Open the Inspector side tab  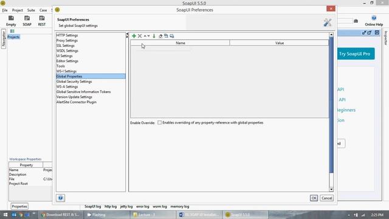pyautogui.click(x=386, y=38)
